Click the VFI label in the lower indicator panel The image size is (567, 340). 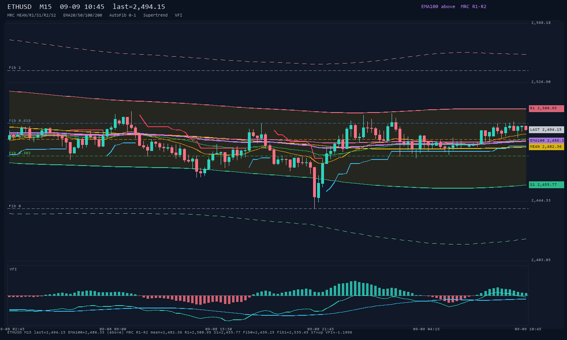pyautogui.click(x=13, y=269)
